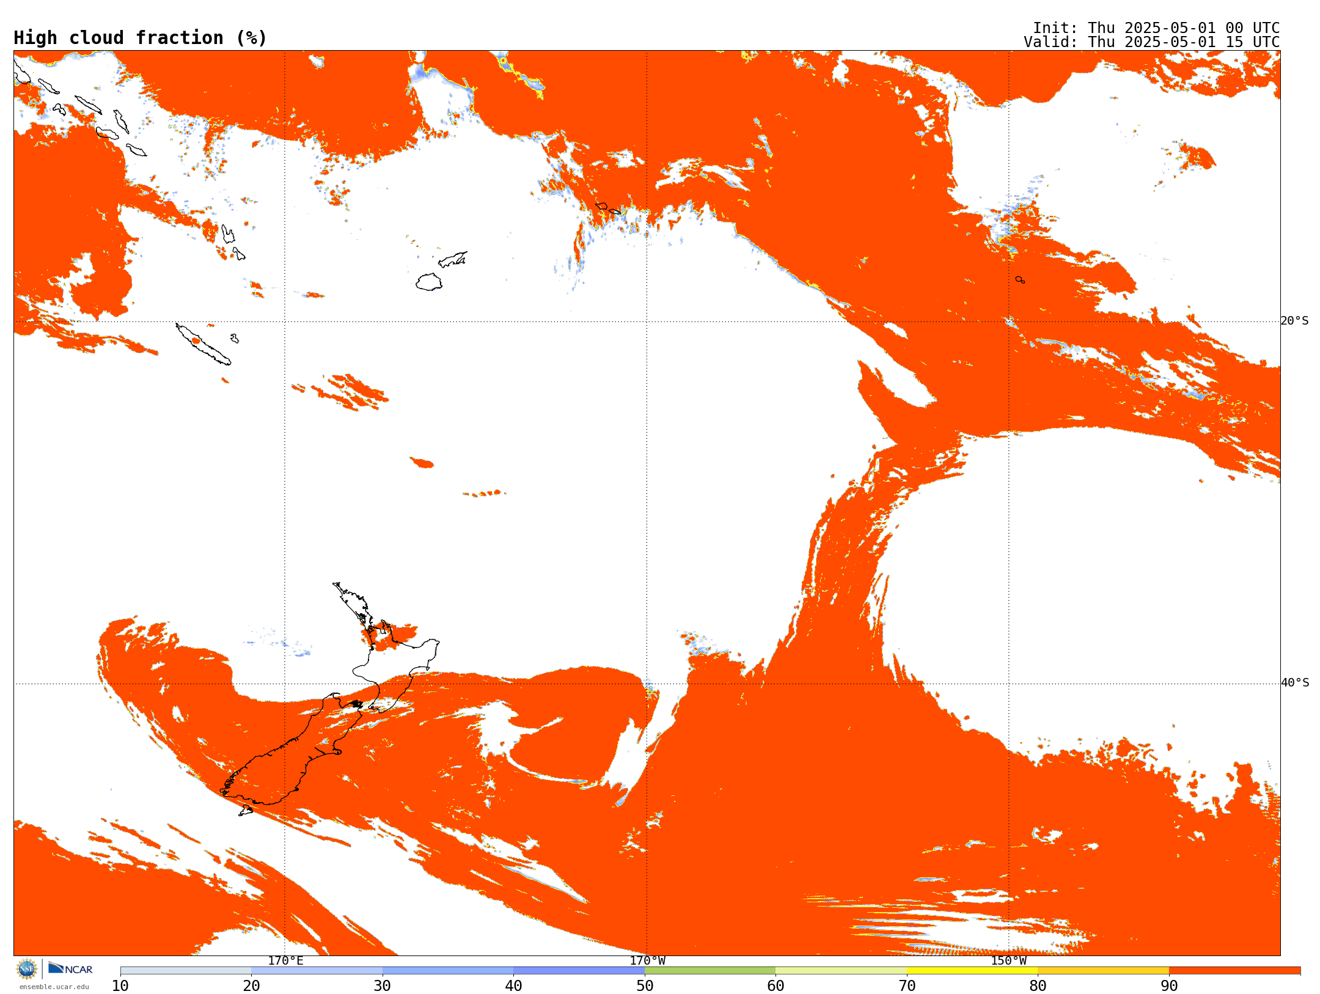Click the Init: Thu 2025-05-01 00 UTC line

1156,28
